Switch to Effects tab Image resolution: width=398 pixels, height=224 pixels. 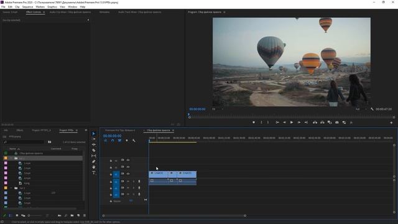[20, 130]
